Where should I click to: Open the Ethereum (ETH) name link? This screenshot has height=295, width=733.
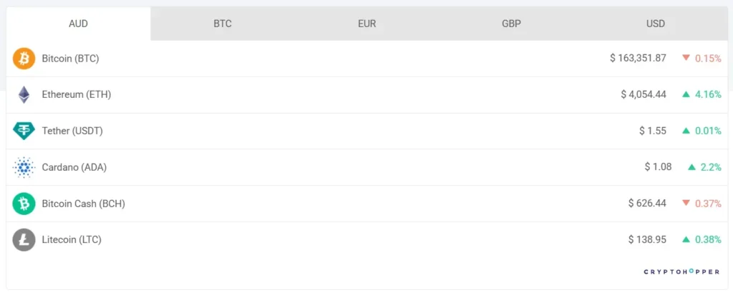[x=77, y=94]
